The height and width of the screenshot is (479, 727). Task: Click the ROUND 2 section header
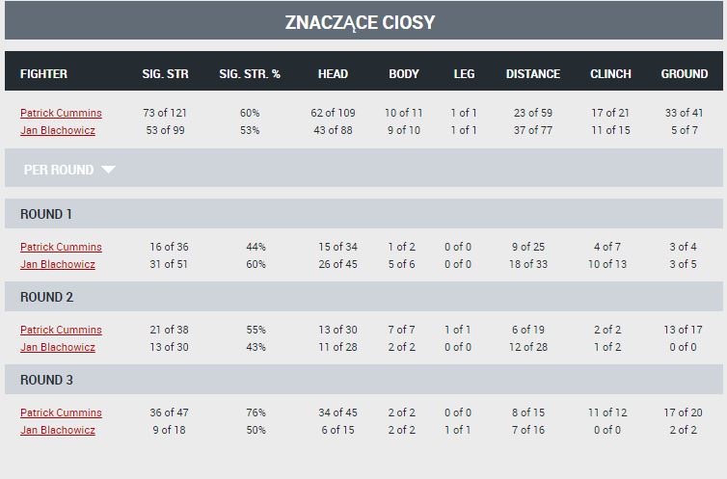pos(363,297)
